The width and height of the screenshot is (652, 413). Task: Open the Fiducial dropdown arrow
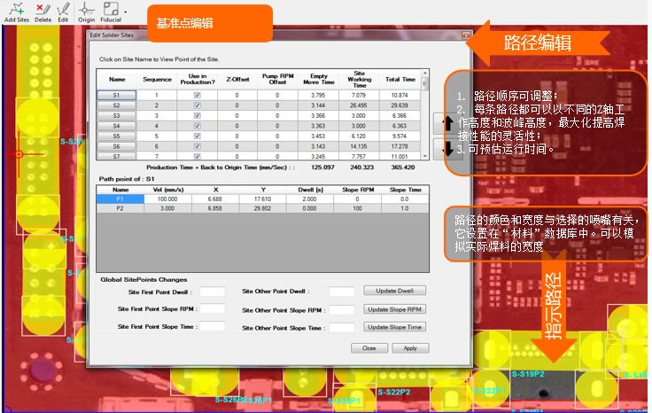[x=126, y=11]
